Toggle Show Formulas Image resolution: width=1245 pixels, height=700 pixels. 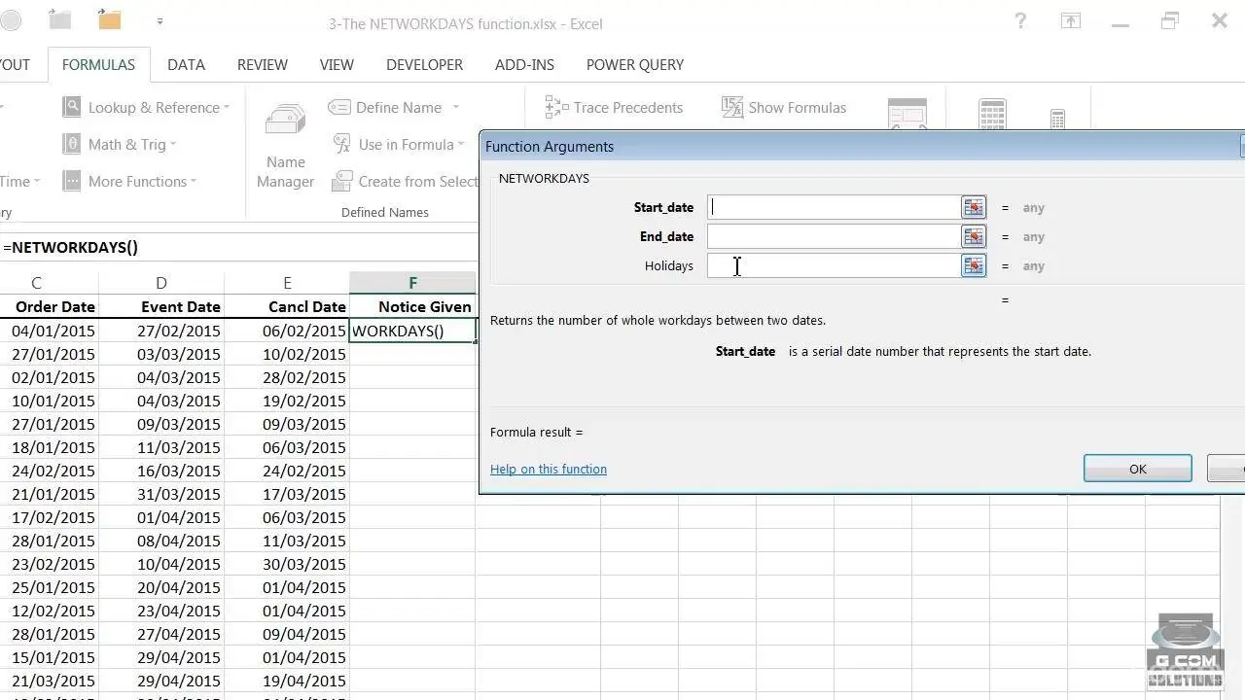(x=784, y=108)
